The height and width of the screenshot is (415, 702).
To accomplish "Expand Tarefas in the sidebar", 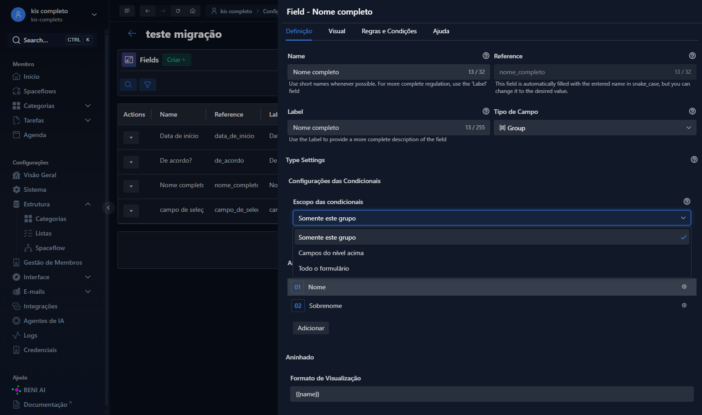I will pos(88,120).
